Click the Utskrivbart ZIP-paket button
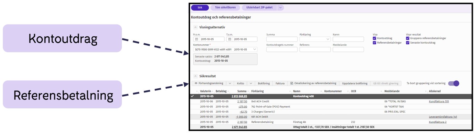This screenshot has height=133, width=476. point(259,8)
